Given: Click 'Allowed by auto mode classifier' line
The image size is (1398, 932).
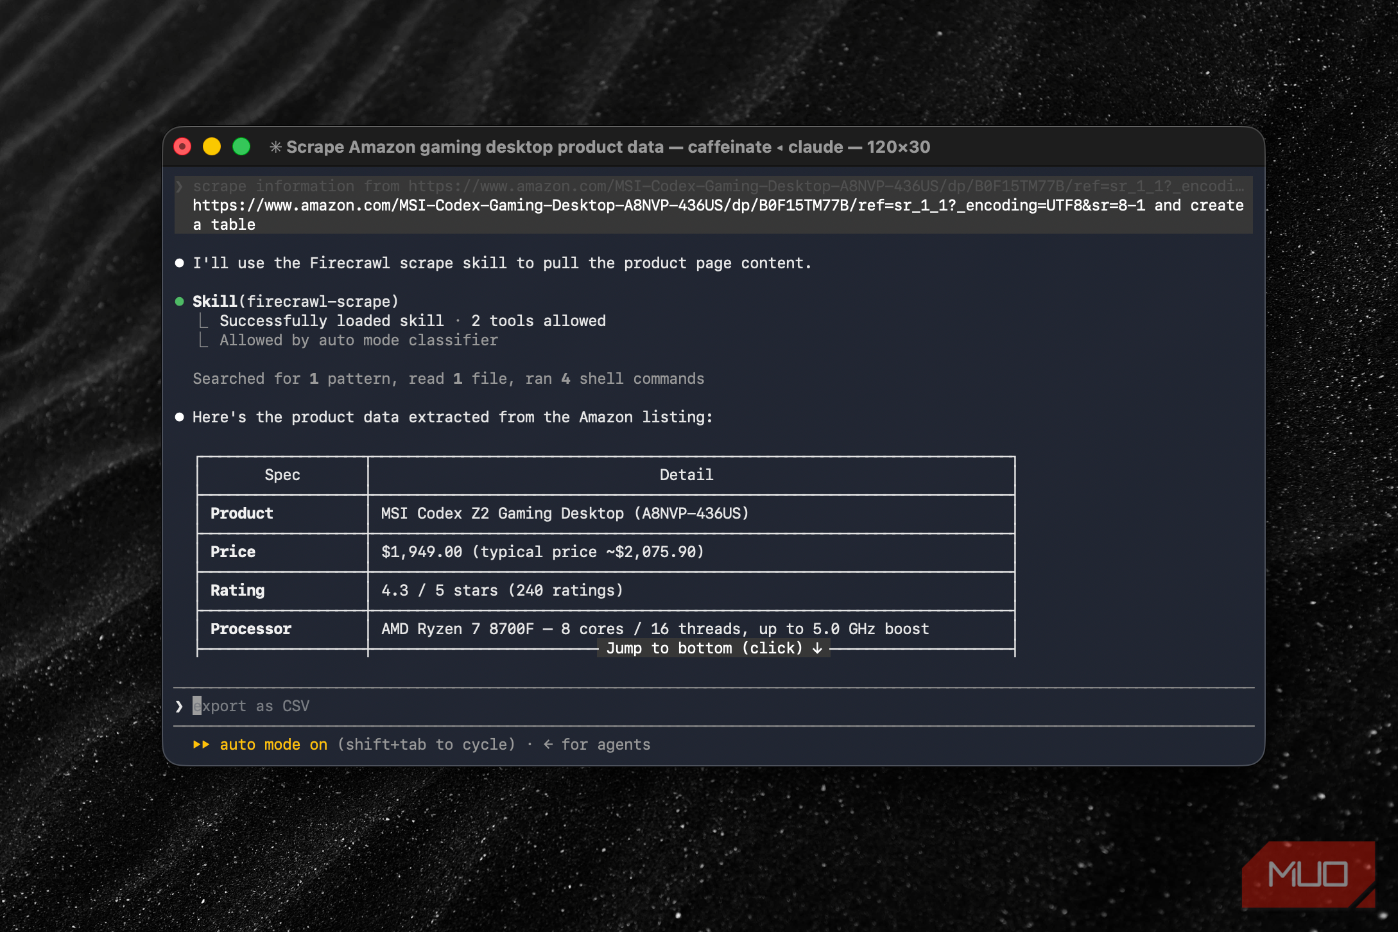Looking at the screenshot, I should (359, 340).
